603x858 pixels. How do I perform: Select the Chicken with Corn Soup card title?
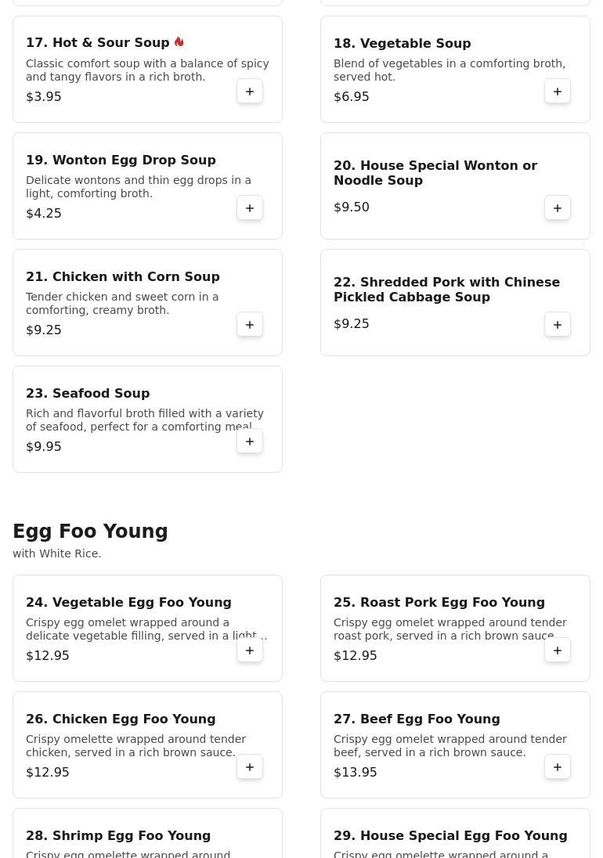[x=123, y=276]
